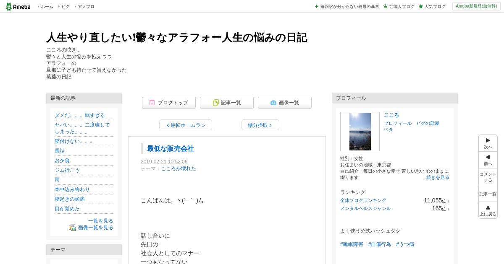Viewport: 504px width, 264px height.
Task: Open recent post 目が覚めた
Action: (x=67, y=209)
